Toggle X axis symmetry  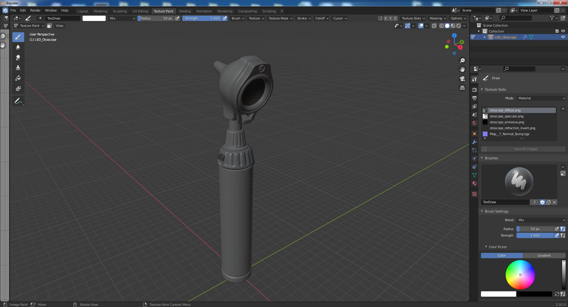click(385, 18)
